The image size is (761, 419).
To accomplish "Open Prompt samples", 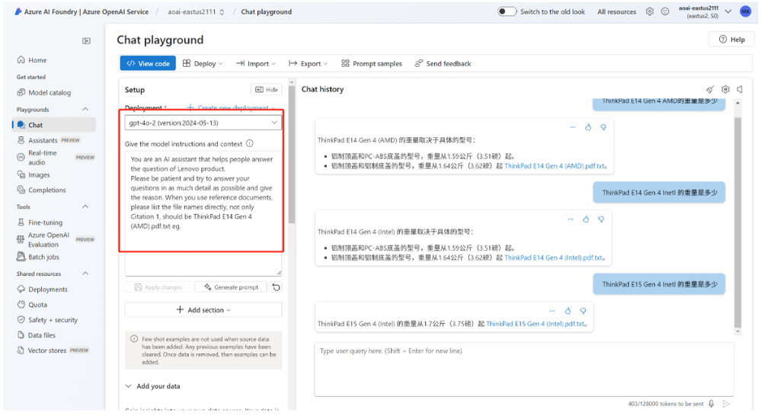I will (372, 63).
